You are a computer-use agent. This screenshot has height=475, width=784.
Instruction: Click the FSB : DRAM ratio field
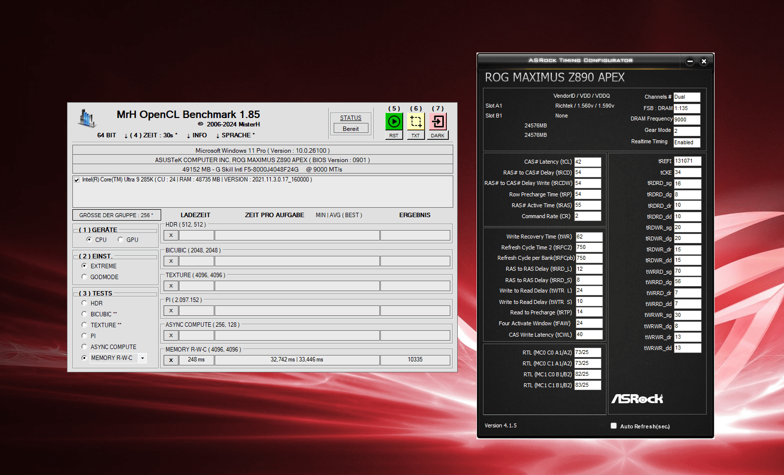click(687, 108)
